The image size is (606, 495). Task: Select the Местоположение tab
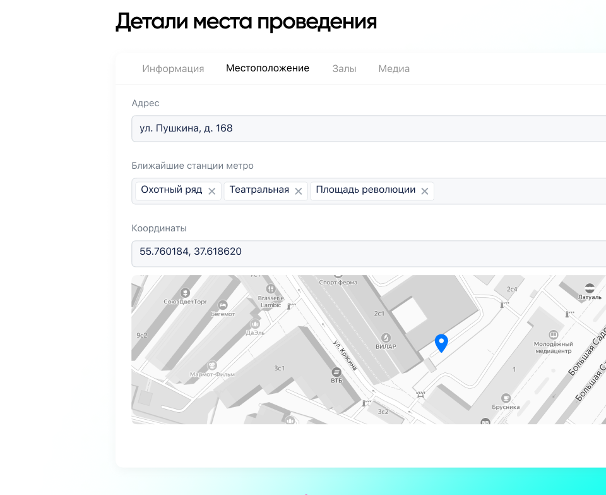(268, 68)
